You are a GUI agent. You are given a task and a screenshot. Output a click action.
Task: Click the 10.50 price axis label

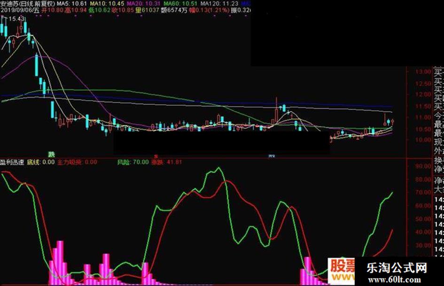click(423, 129)
